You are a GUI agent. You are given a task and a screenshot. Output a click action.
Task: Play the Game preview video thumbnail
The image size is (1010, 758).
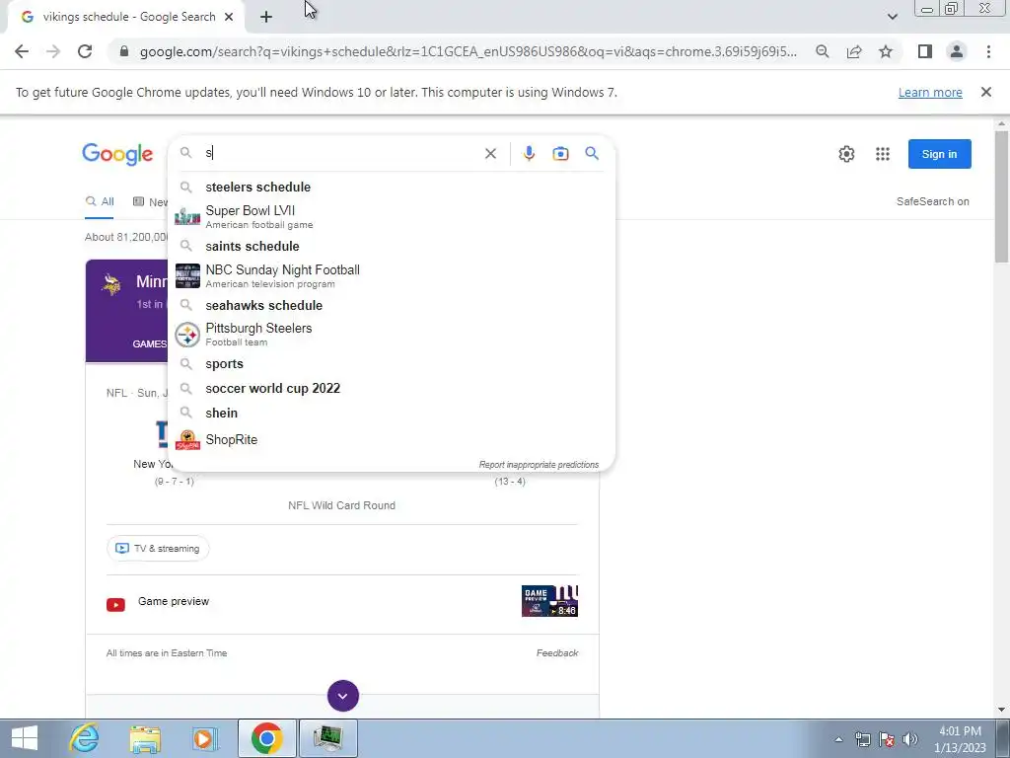point(549,601)
